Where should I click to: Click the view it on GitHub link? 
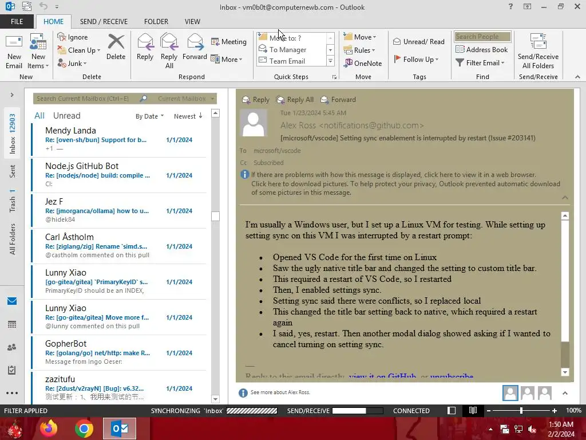tap(382, 376)
